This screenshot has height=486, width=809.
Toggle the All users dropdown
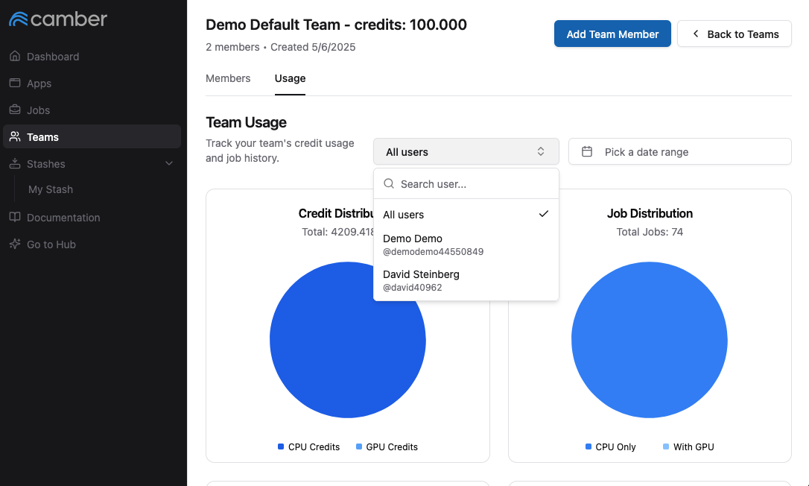466,151
